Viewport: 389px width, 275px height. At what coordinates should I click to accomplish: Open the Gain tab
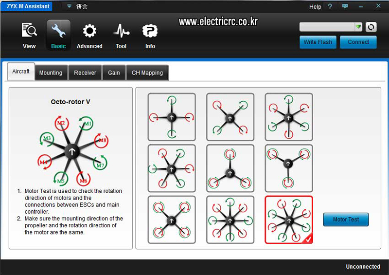click(x=114, y=73)
